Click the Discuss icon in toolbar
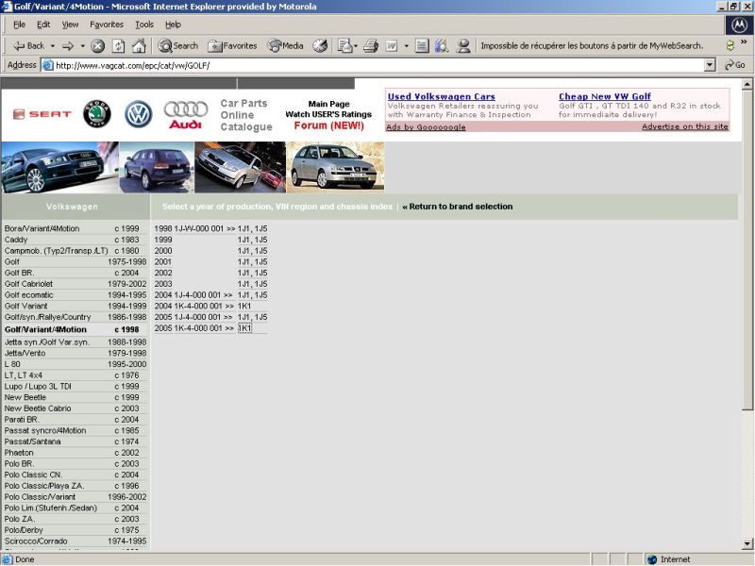 tap(422, 46)
